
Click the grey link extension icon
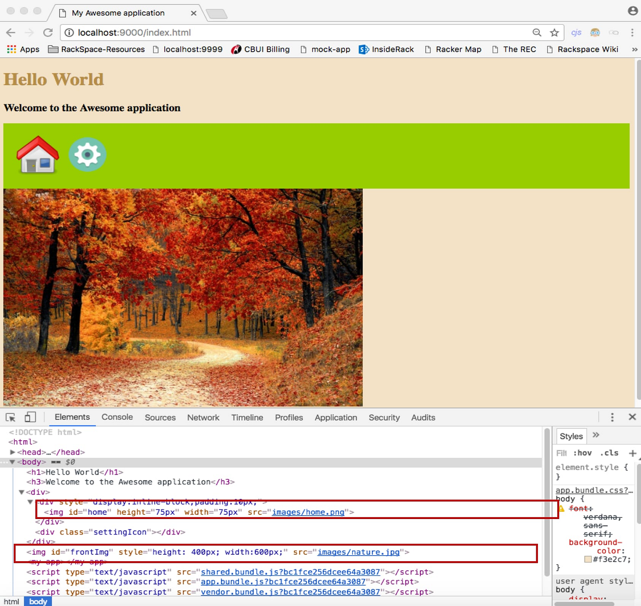[614, 32]
